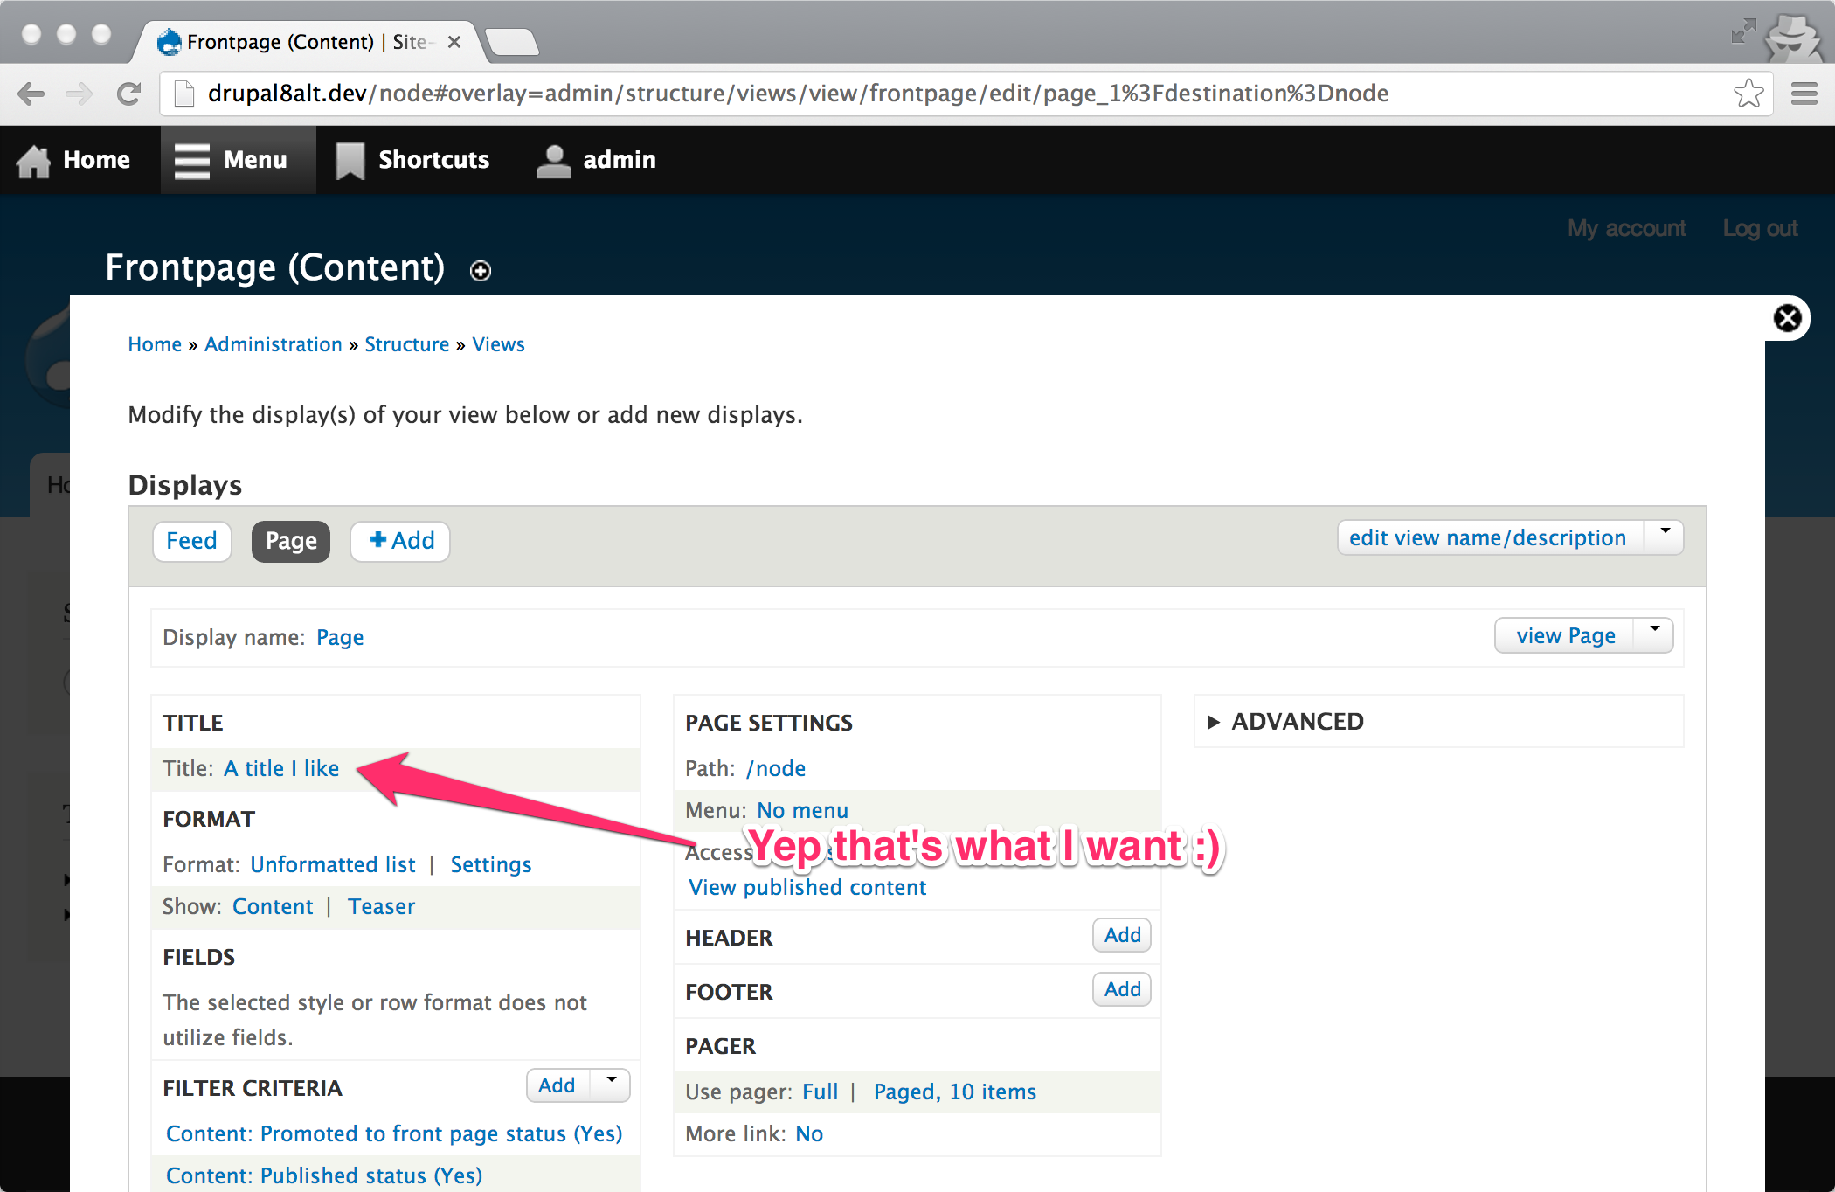Edit the Display name Page link
1835x1192 pixels.
pyautogui.click(x=340, y=637)
